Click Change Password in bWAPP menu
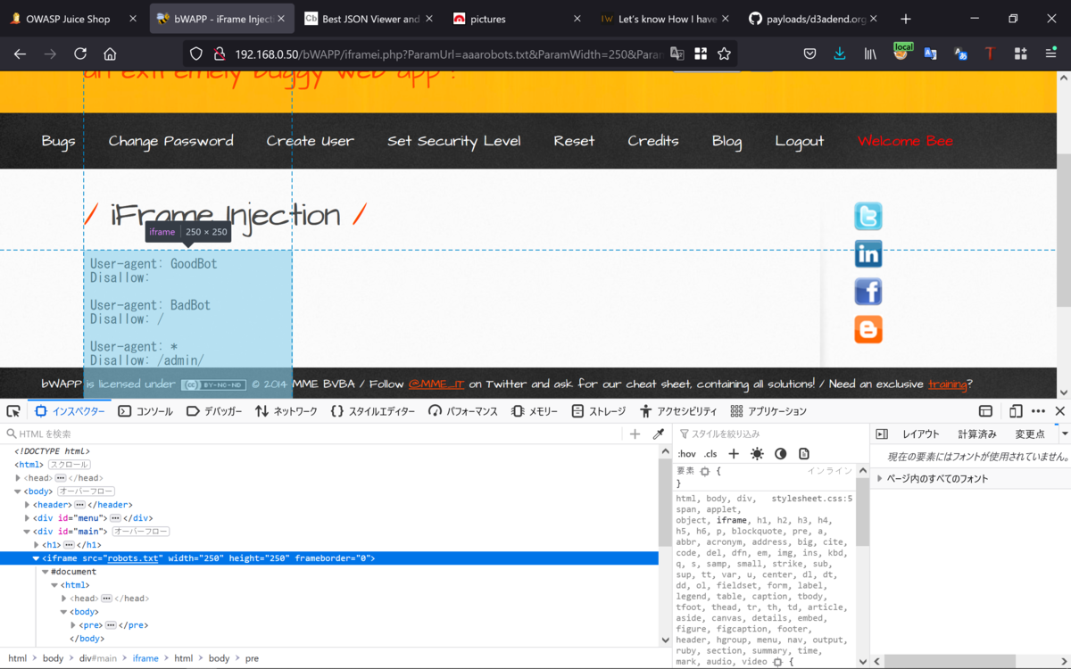The width and height of the screenshot is (1071, 669). 171,141
